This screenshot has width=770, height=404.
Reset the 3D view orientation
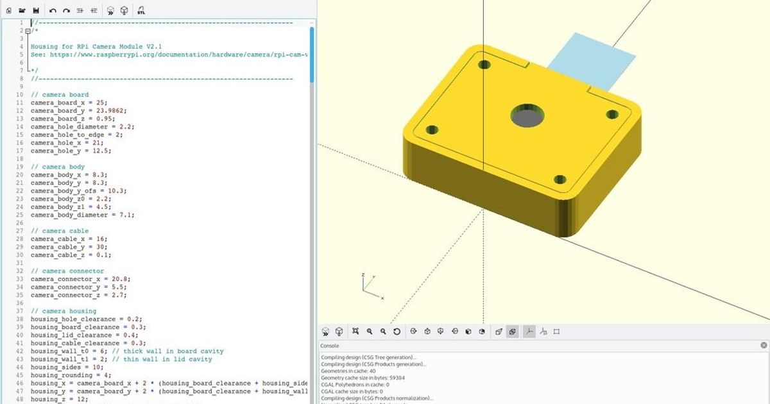tap(397, 332)
